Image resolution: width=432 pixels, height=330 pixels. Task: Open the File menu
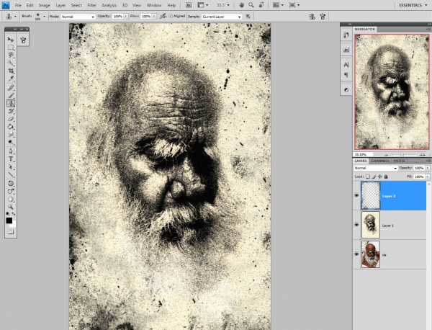[x=18, y=5]
